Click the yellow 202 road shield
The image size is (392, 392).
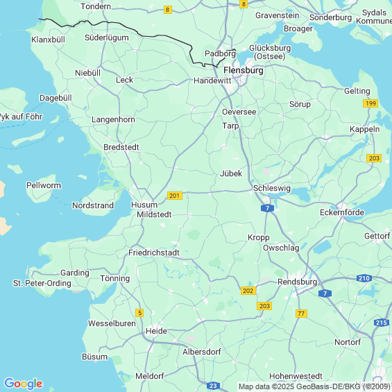[248, 291]
